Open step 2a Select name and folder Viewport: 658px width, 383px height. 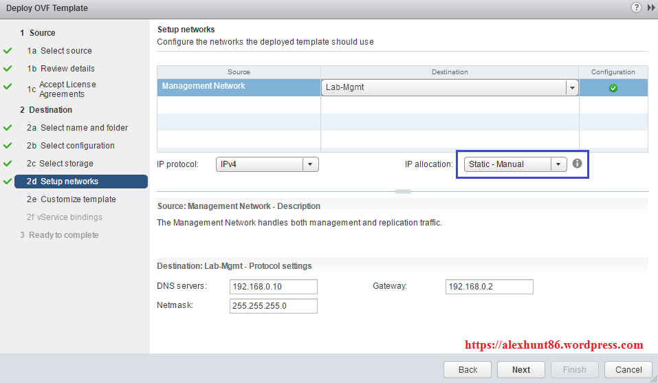pyautogui.click(x=84, y=128)
